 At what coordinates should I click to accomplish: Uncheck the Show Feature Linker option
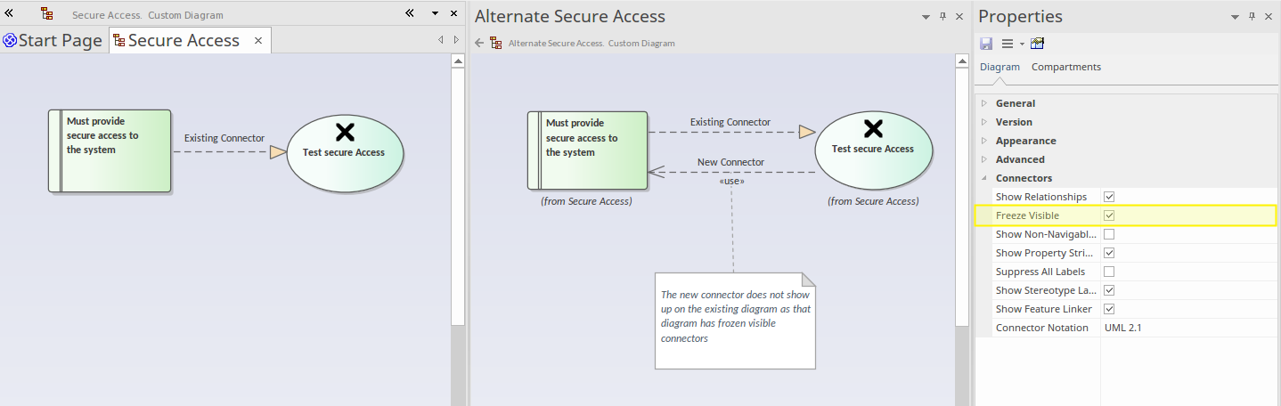pos(1109,309)
